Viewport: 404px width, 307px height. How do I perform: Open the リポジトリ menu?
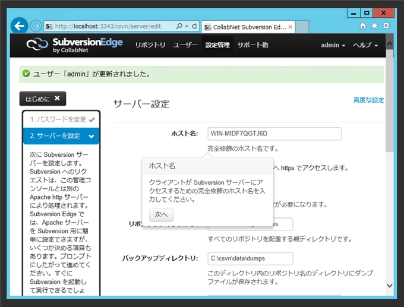[x=150, y=45]
